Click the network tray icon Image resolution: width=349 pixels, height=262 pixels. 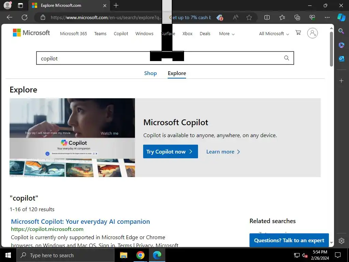coord(297,255)
